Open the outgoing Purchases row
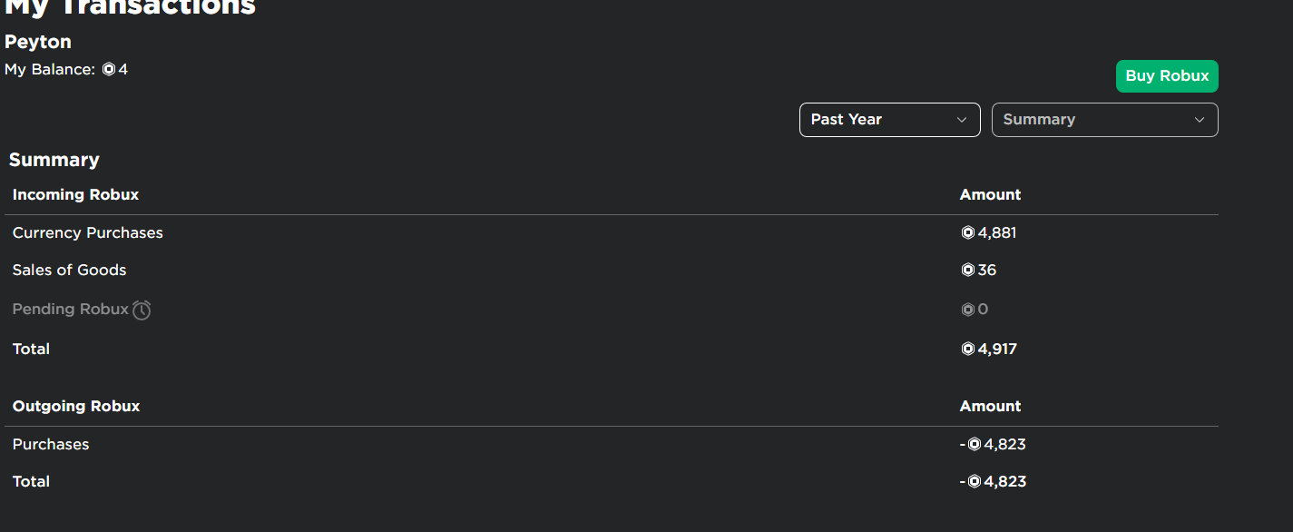Image resolution: width=1293 pixels, height=532 pixels. pyautogui.click(x=612, y=445)
